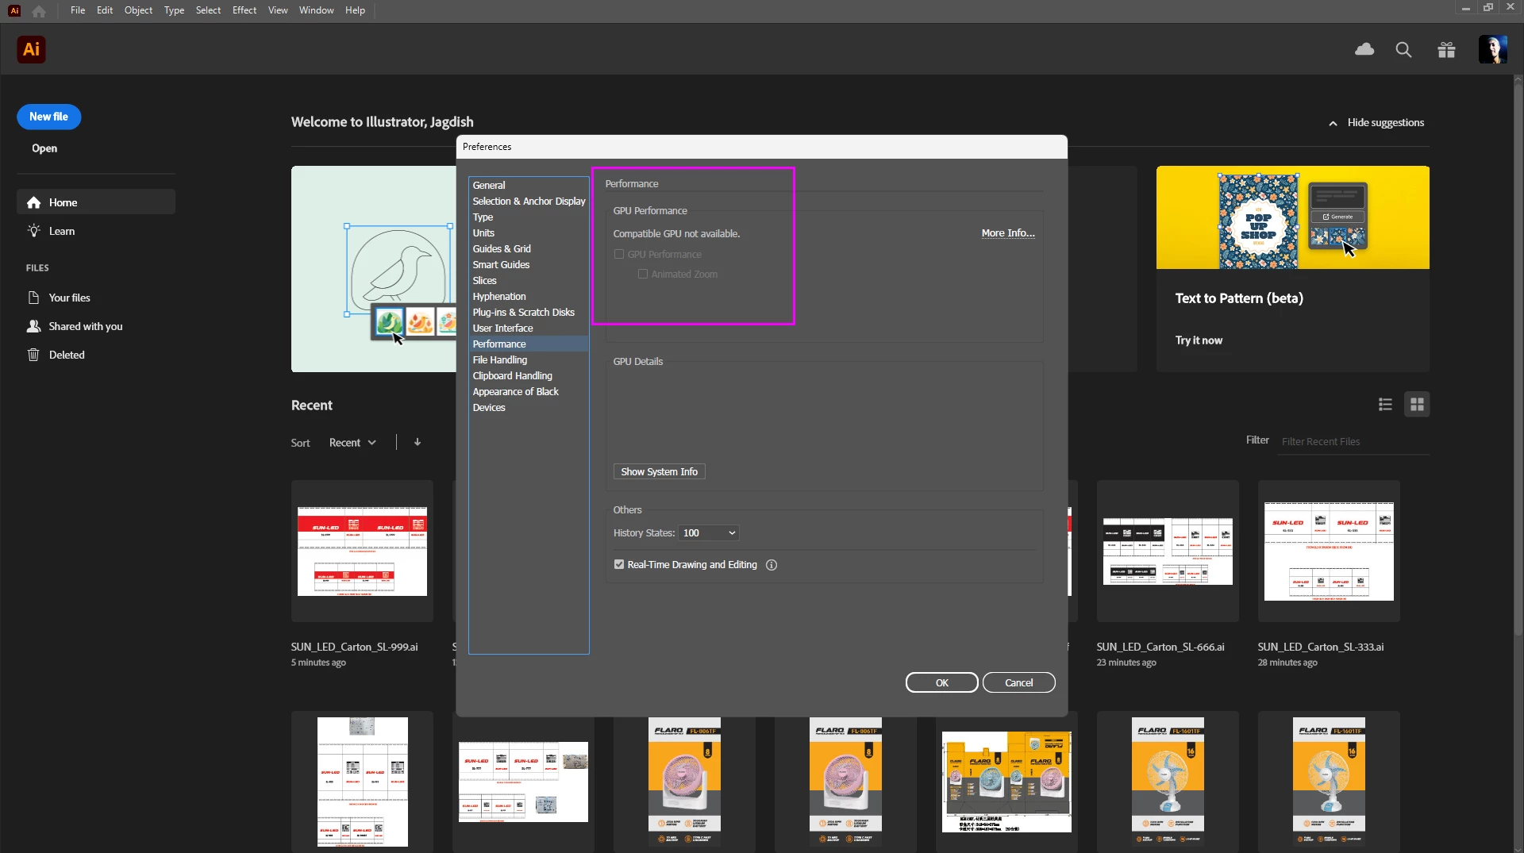Switch recent files to list view
This screenshot has width=1524, height=853.
(1385, 405)
